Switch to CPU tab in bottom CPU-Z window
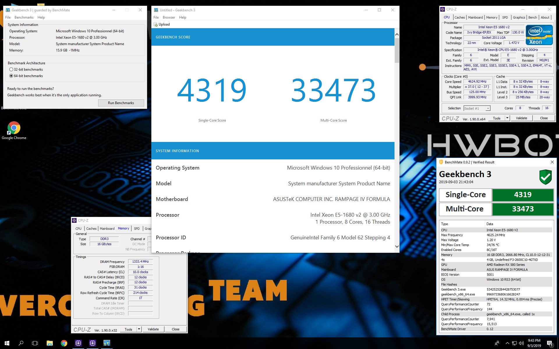The height and width of the screenshot is (349, 559). pos(78,229)
